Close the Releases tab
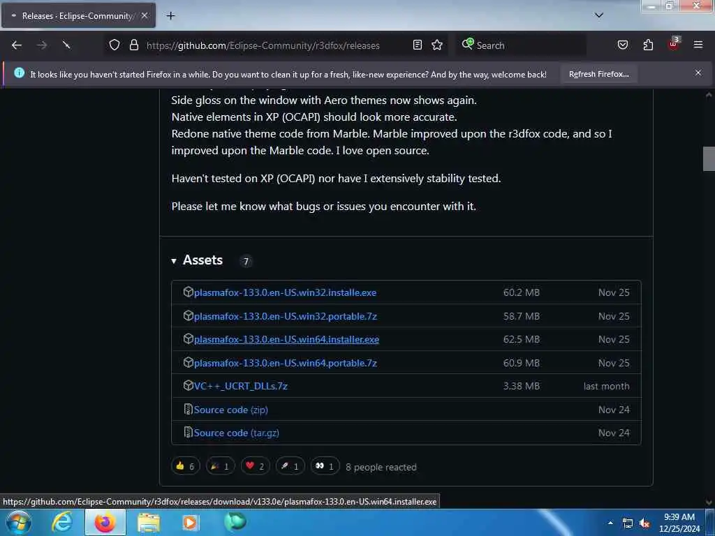The image size is (715, 536). (145, 15)
